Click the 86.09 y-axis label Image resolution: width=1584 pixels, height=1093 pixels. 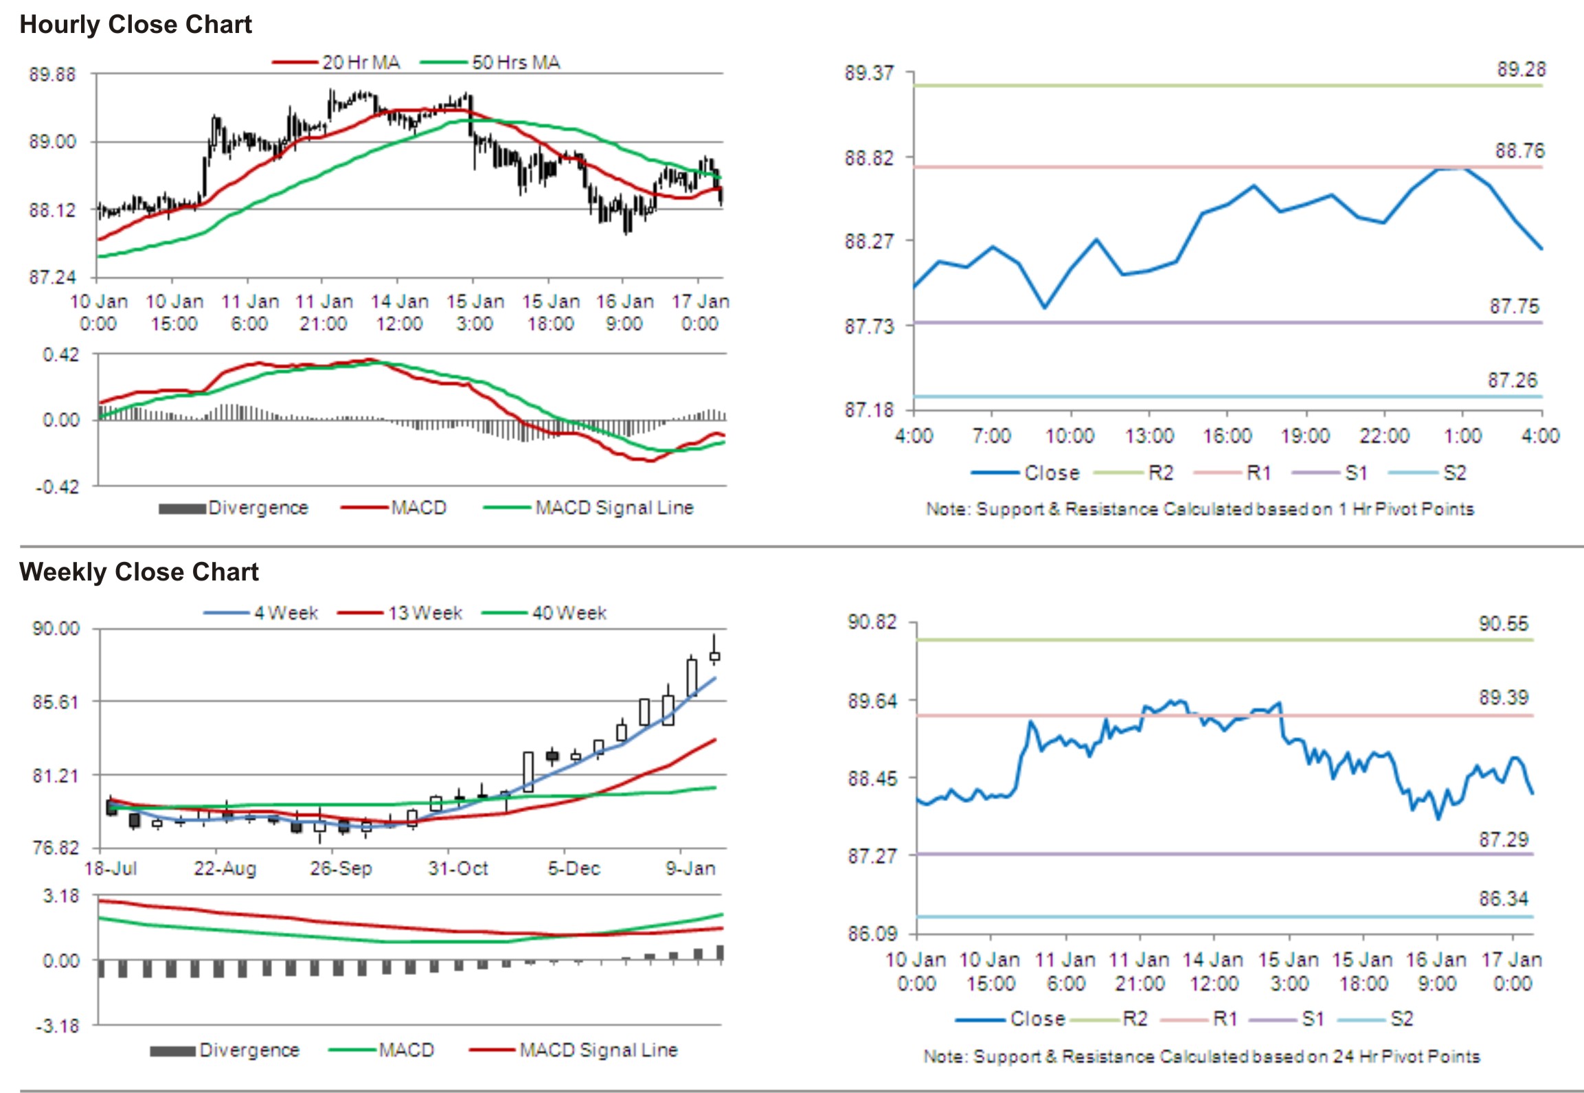point(872,934)
